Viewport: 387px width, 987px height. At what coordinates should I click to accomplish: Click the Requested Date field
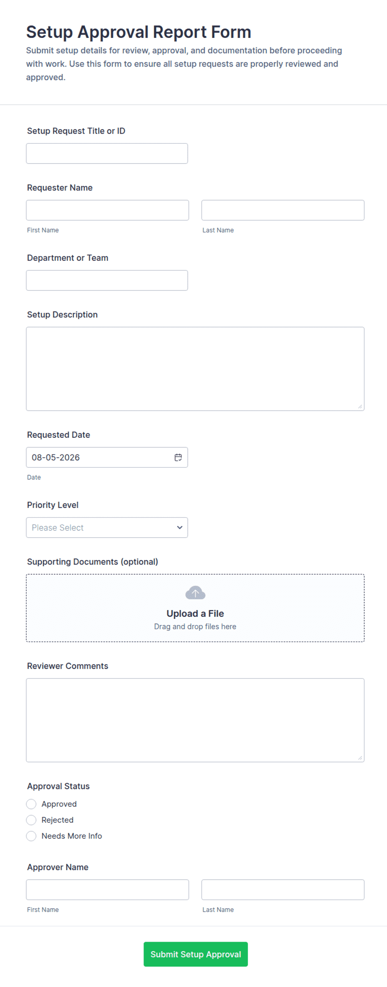point(107,457)
